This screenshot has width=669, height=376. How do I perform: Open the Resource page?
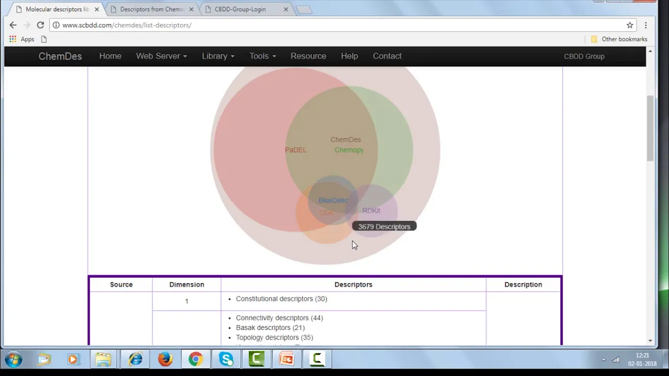[x=308, y=56]
